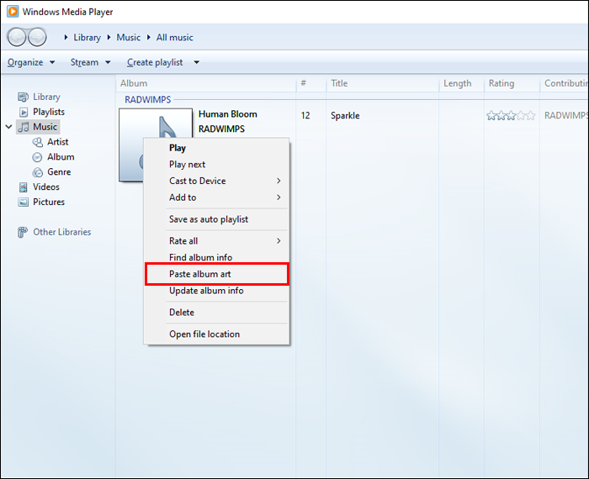Click track number 12
Viewport: 589px width, 479px height.
(305, 115)
